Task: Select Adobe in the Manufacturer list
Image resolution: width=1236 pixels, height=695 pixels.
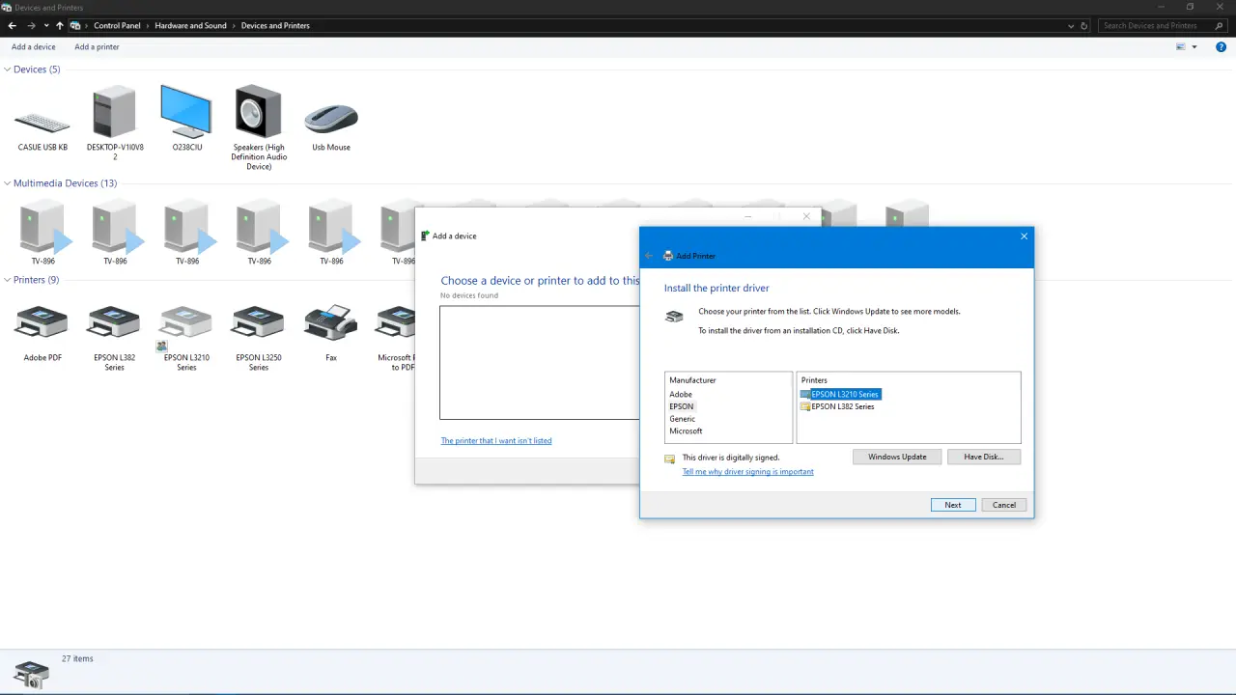Action: tap(681, 394)
